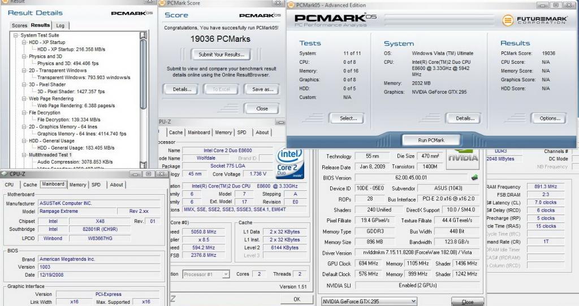The height and width of the screenshot is (306, 579).
Task: Collapse the HDD - XP Startup node
Action: (x=24, y=42)
